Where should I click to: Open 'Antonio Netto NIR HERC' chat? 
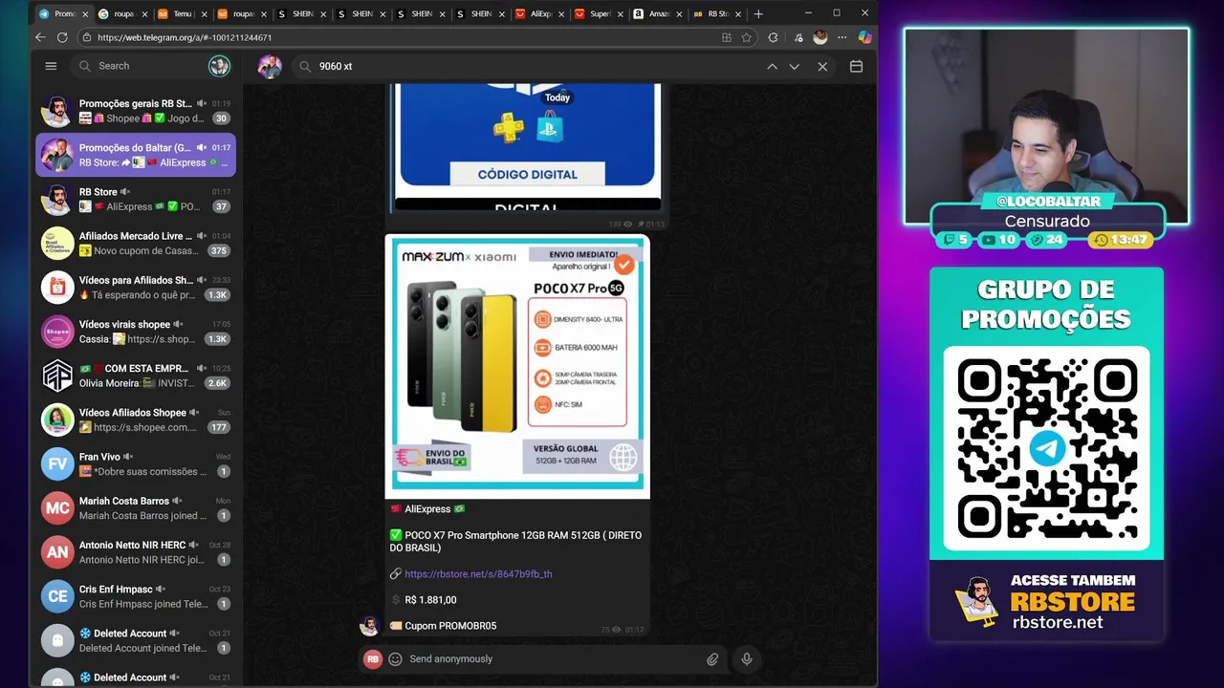pyautogui.click(x=135, y=552)
